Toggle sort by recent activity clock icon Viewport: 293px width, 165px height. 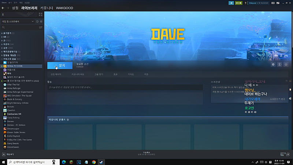(37, 22)
